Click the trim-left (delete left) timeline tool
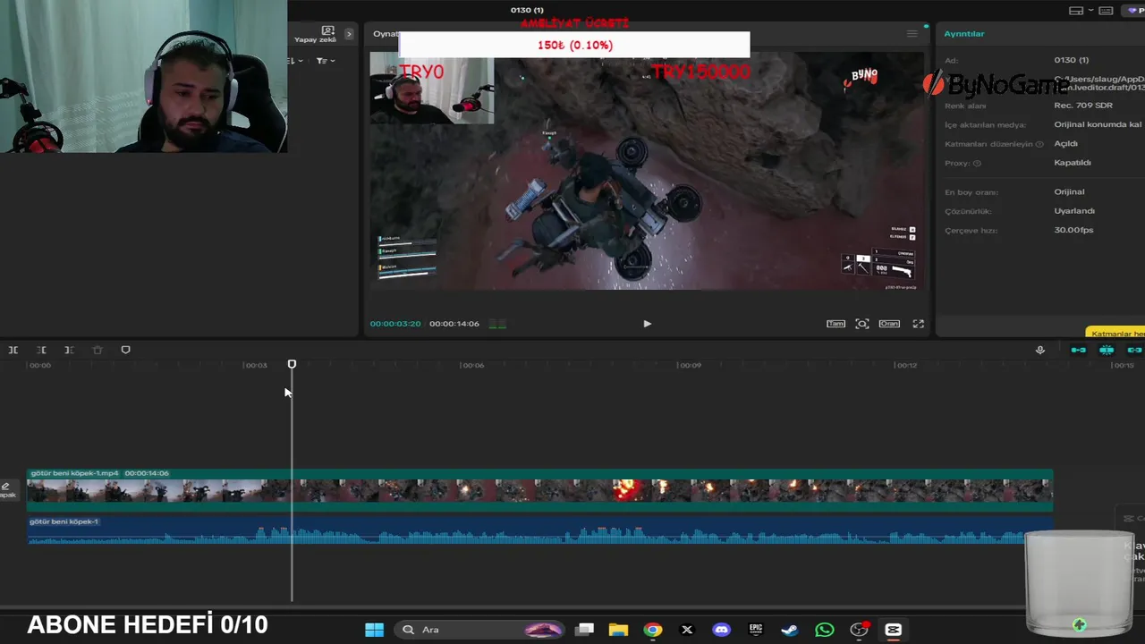 coord(41,350)
